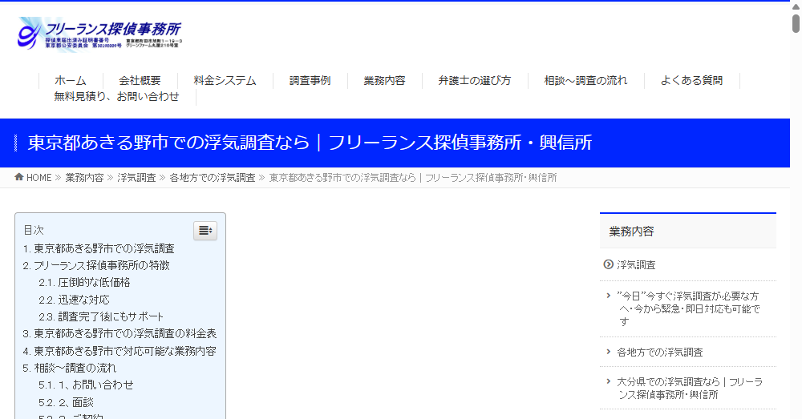Go to the 会社概要 page

[140, 80]
